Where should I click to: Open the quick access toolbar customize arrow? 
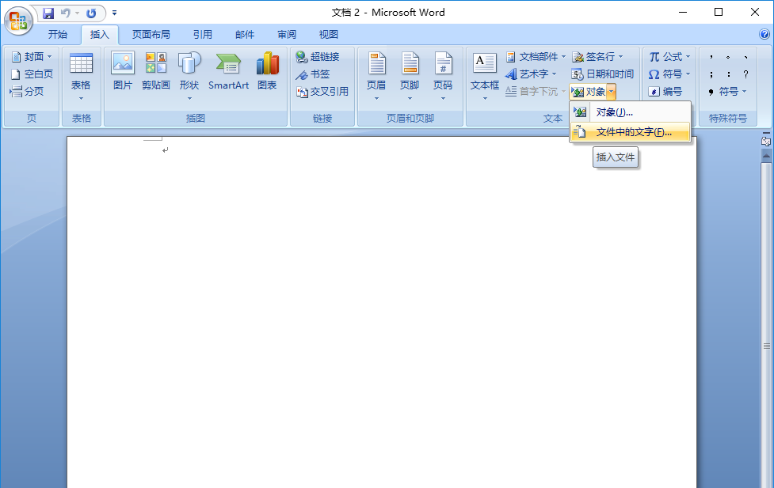[x=115, y=13]
